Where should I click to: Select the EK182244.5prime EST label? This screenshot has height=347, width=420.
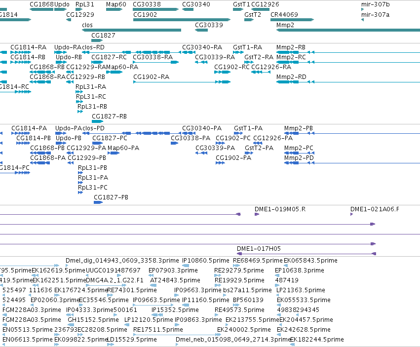317,340
